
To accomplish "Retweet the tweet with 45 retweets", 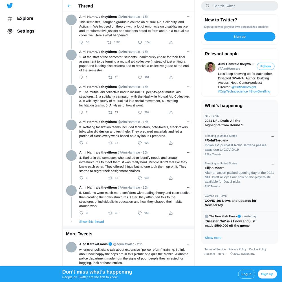I will [110, 213].
